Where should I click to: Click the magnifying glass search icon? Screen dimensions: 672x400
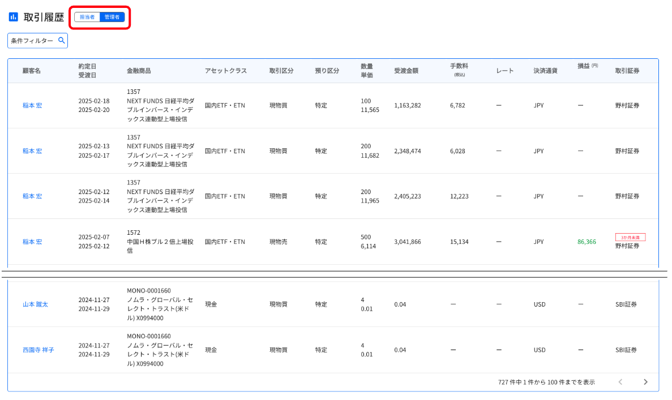pyautogui.click(x=62, y=40)
